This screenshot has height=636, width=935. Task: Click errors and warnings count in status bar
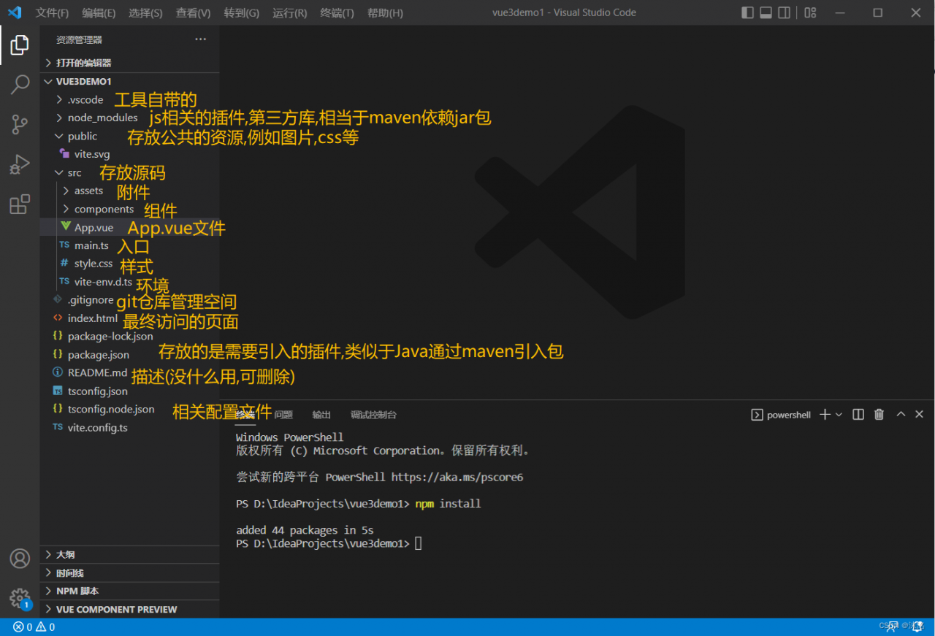pos(34,627)
